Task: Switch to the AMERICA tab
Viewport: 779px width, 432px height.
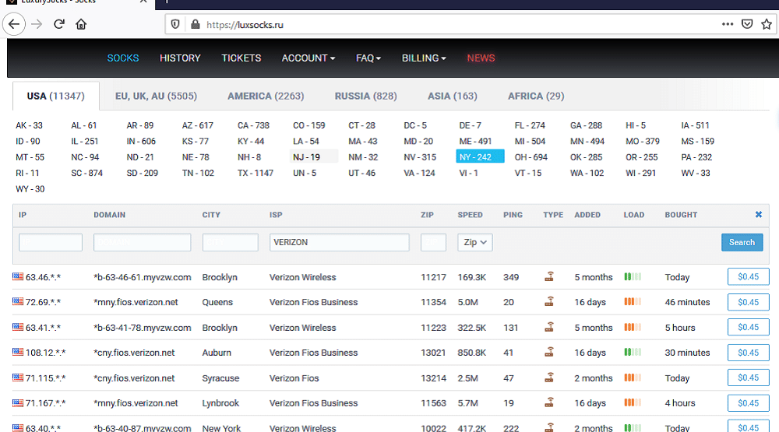Action: [x=266, y=96]
